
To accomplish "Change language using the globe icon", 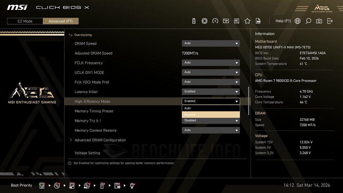I will pyautogui.click(x=297, y=21).
